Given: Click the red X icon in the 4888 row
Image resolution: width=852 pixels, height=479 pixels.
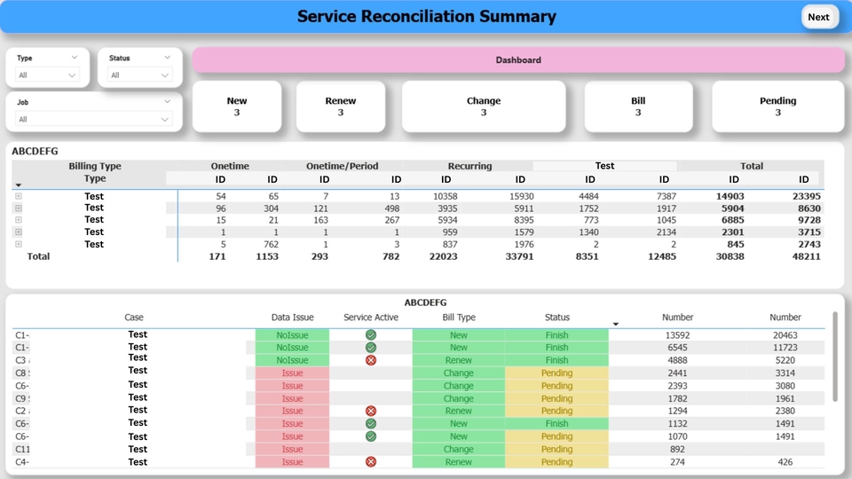Looking at the screenshot, I should 371,360.
